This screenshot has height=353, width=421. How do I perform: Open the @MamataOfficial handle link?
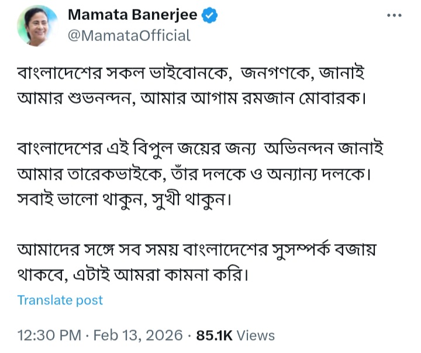(129, 36)
